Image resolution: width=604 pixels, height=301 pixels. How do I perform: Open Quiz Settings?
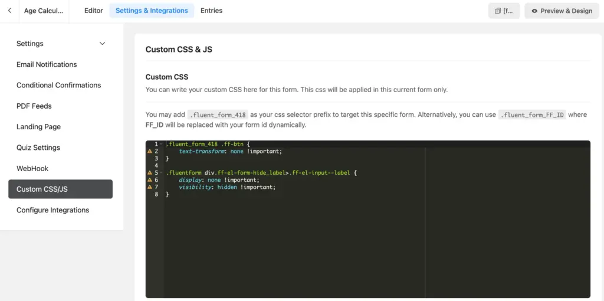point(38,148)
